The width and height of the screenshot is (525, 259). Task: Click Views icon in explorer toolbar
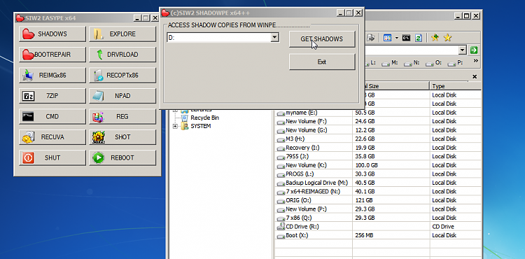click(387, 38)
